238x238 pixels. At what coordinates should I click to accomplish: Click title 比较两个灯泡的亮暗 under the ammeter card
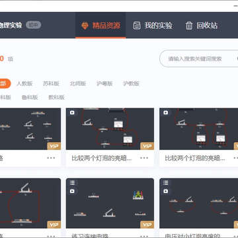(x=102, y=158)
